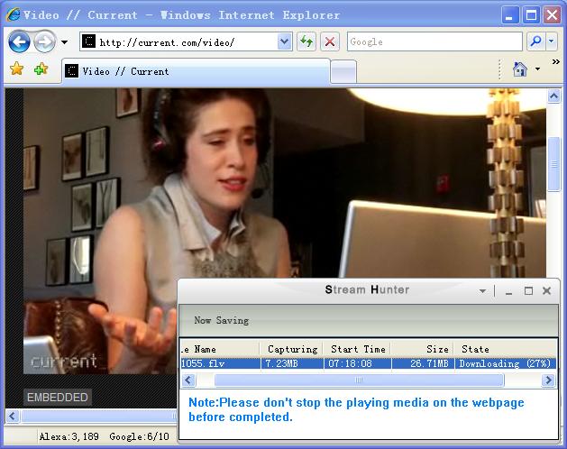Image resolution: width=567 pixels, height=449 pixels.
Task: Expand the command bar chevron overflow
Action: coord(556,62)
